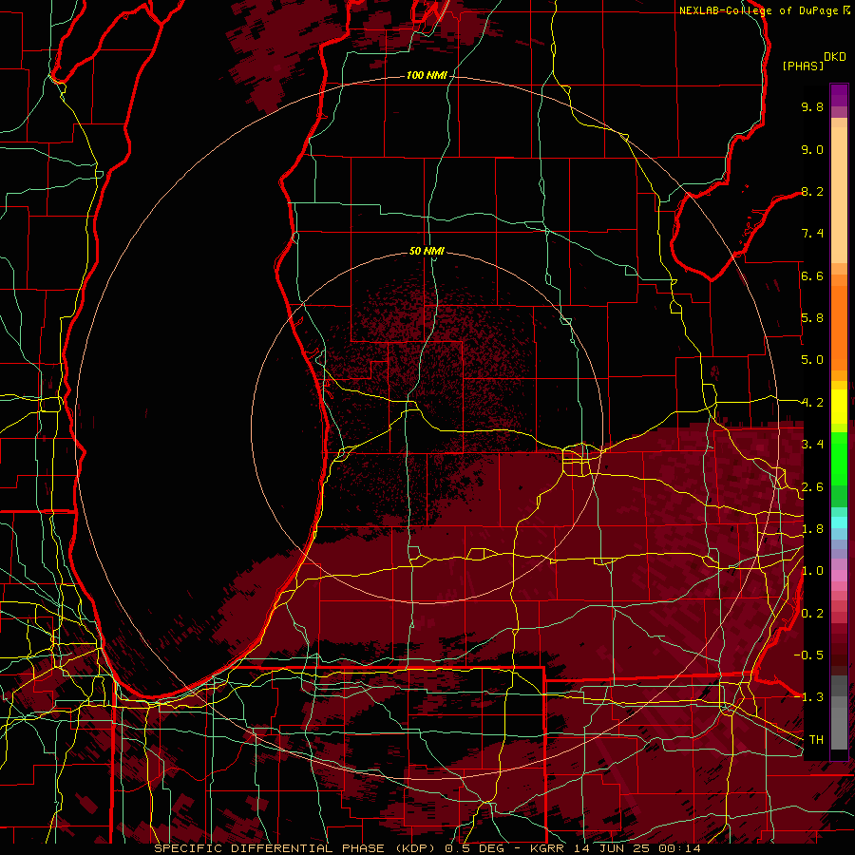855x855 pixels.
Task: Click the 9.8 value on the color scale
Action: pos(812,106)
